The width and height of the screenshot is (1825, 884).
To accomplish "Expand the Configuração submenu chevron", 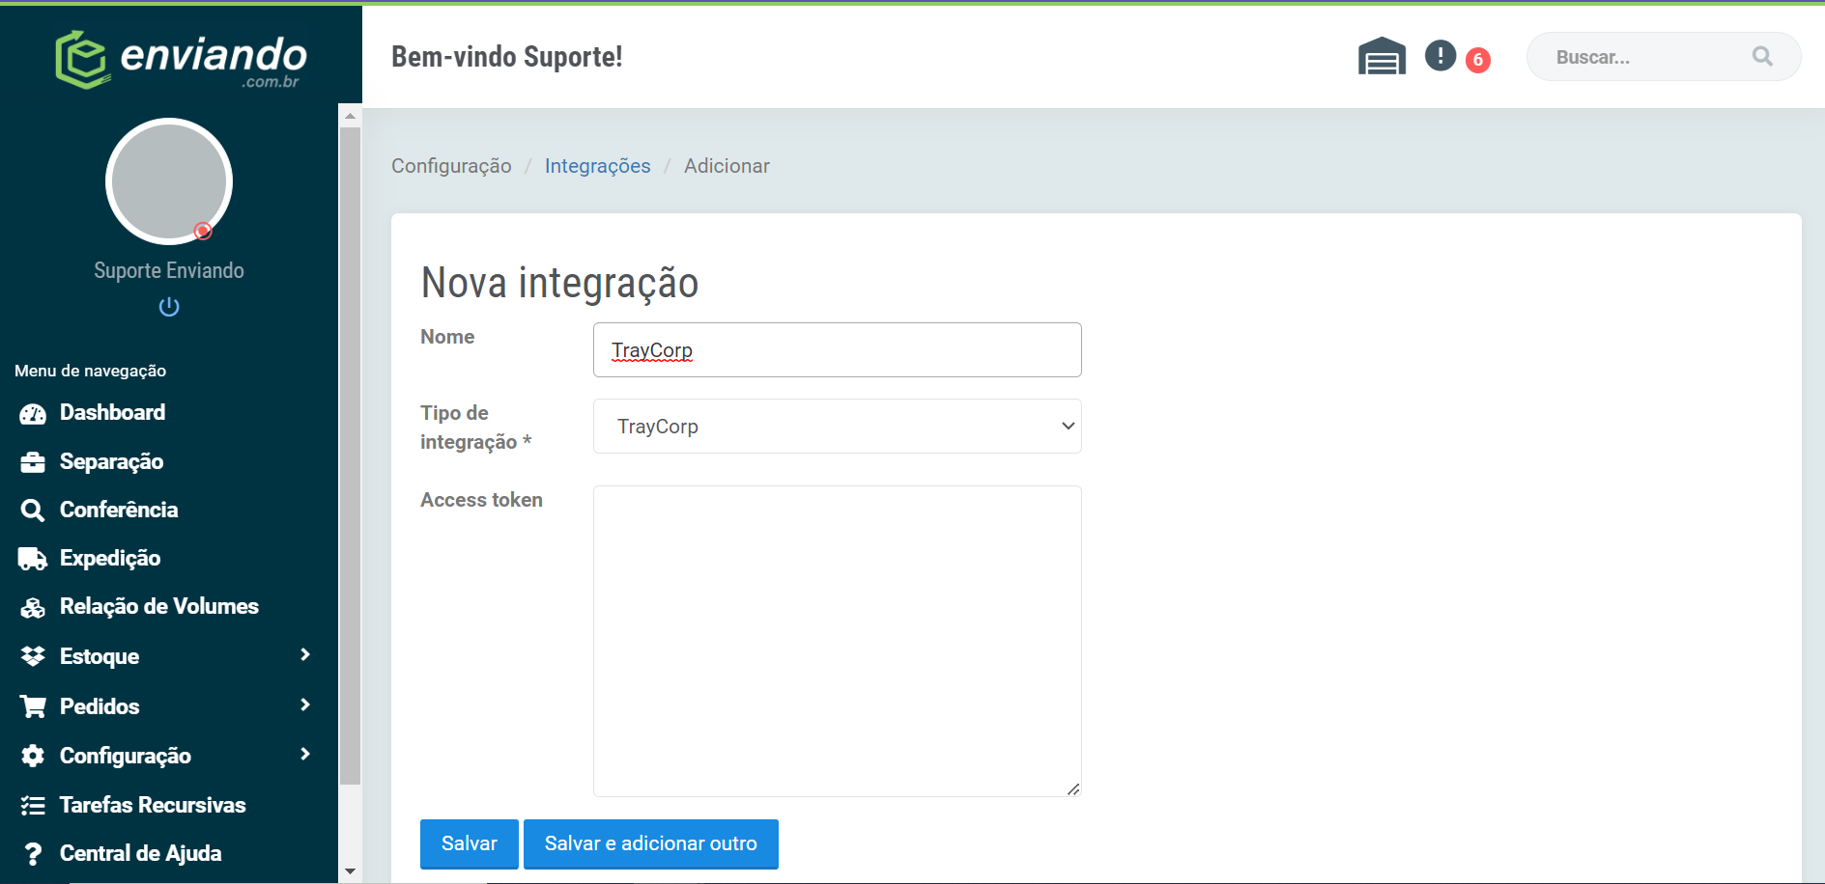I will (305, 755).
